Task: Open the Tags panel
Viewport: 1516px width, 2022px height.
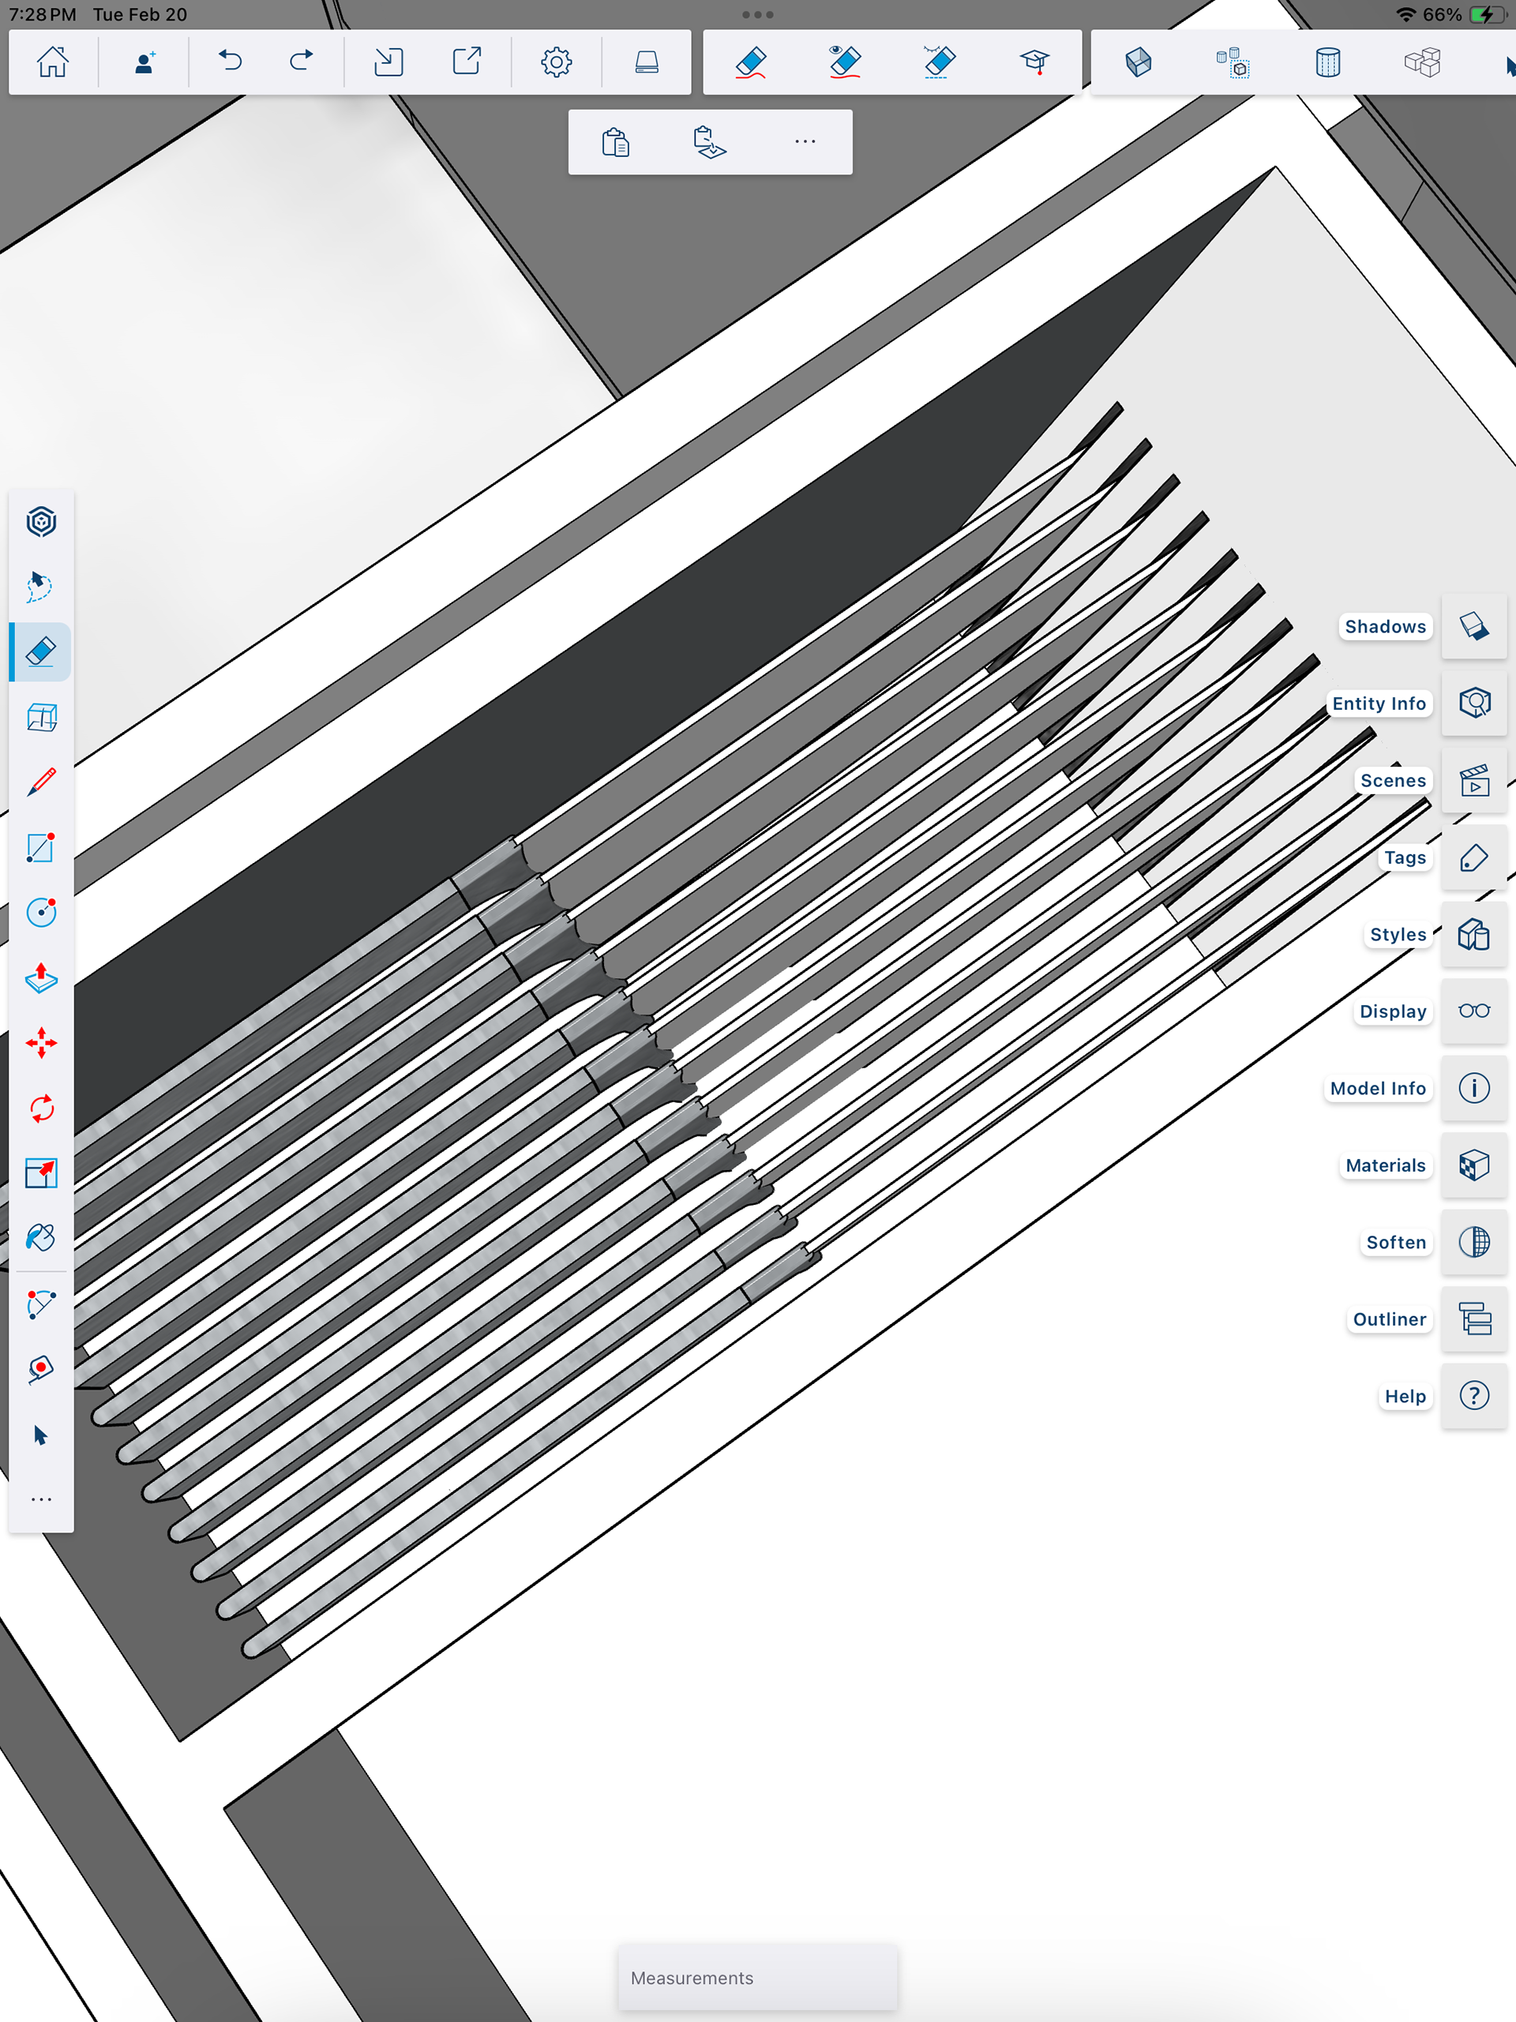Action: 1474,857
